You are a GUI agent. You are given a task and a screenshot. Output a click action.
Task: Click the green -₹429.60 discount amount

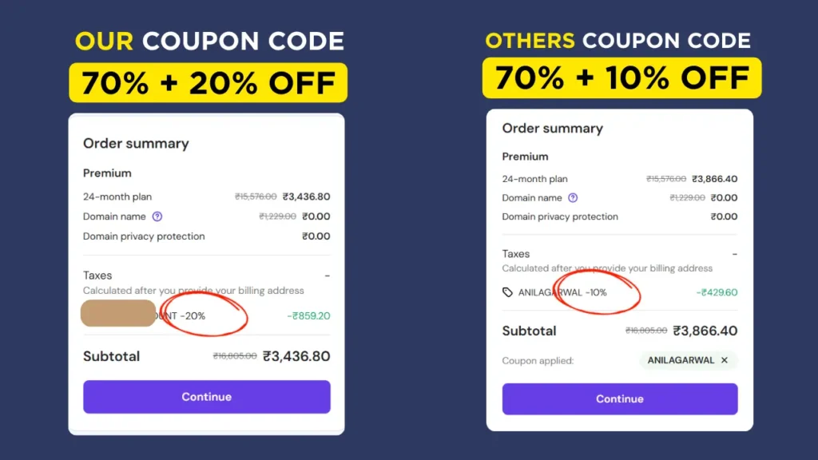click(717, 292)
